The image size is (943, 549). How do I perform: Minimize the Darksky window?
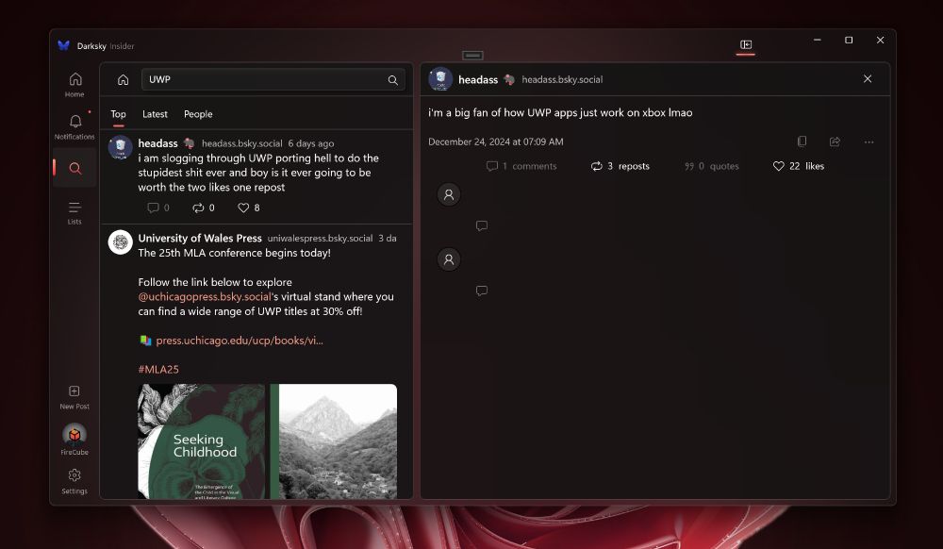point(818,41)
